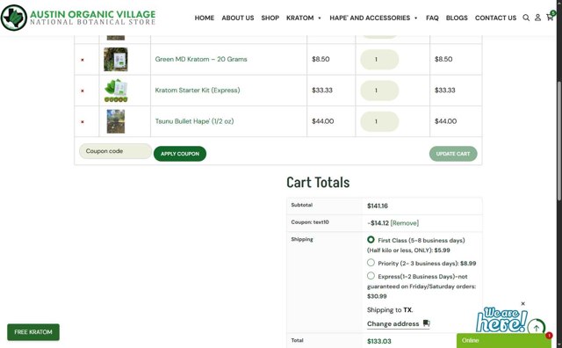The image size is (562, 348).
Task: Click Tsunu Bullet Hape product thumbnail
Action: click(115, 121)
